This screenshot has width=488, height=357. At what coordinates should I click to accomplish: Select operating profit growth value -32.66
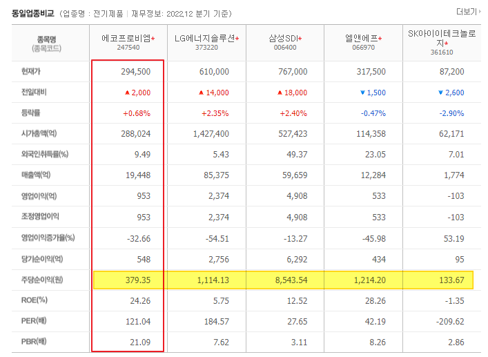[x=139, y=239]
